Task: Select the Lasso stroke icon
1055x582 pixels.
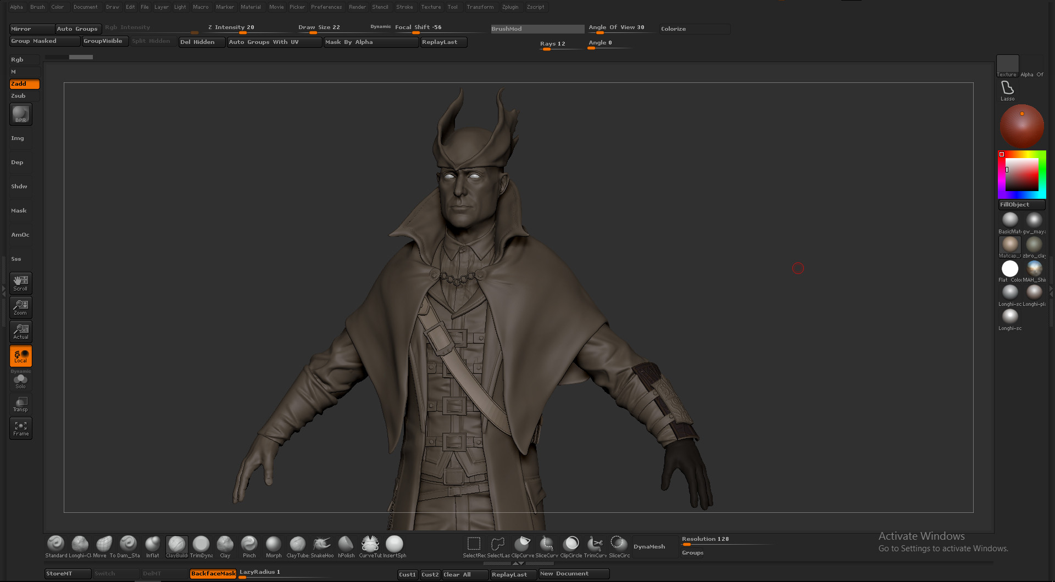Action: pyautogui.click(x=1007, y=91)
